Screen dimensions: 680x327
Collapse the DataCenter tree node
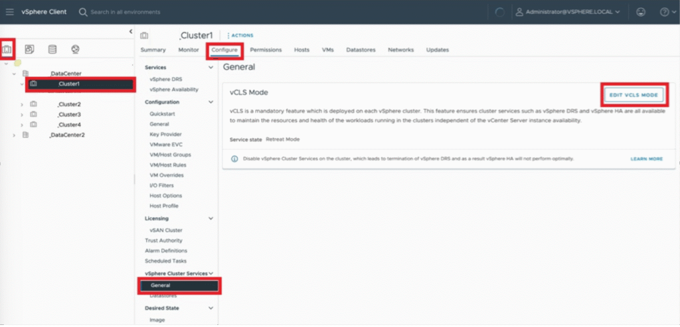click(14, 74)
